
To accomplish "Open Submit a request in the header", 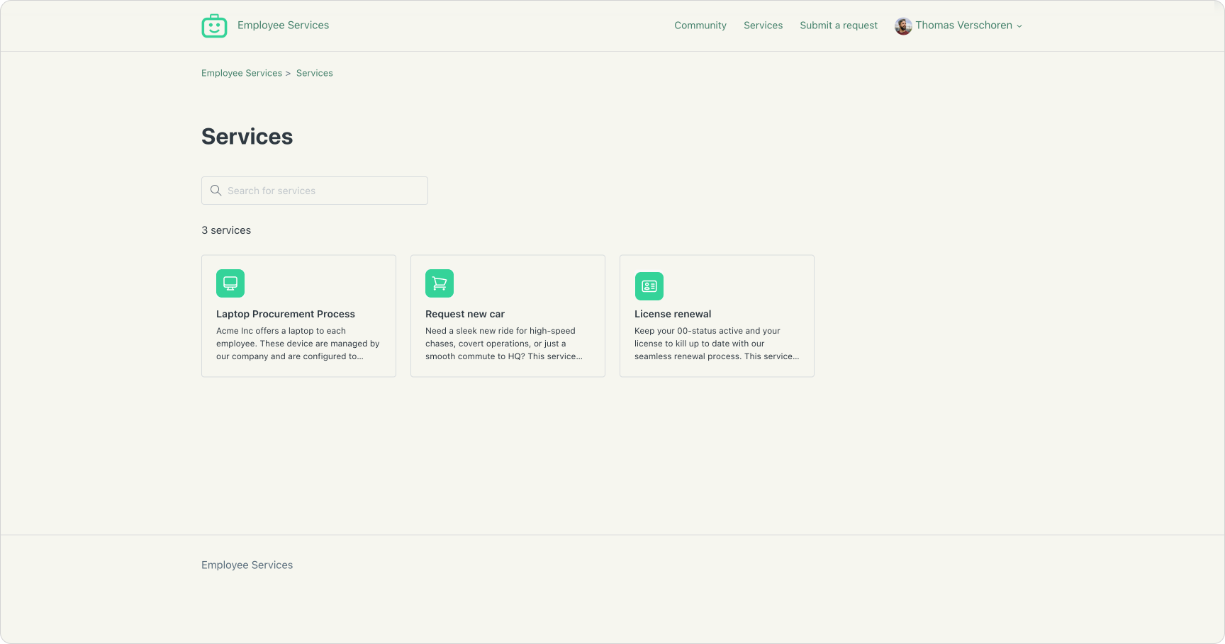I will click(838, 26).
